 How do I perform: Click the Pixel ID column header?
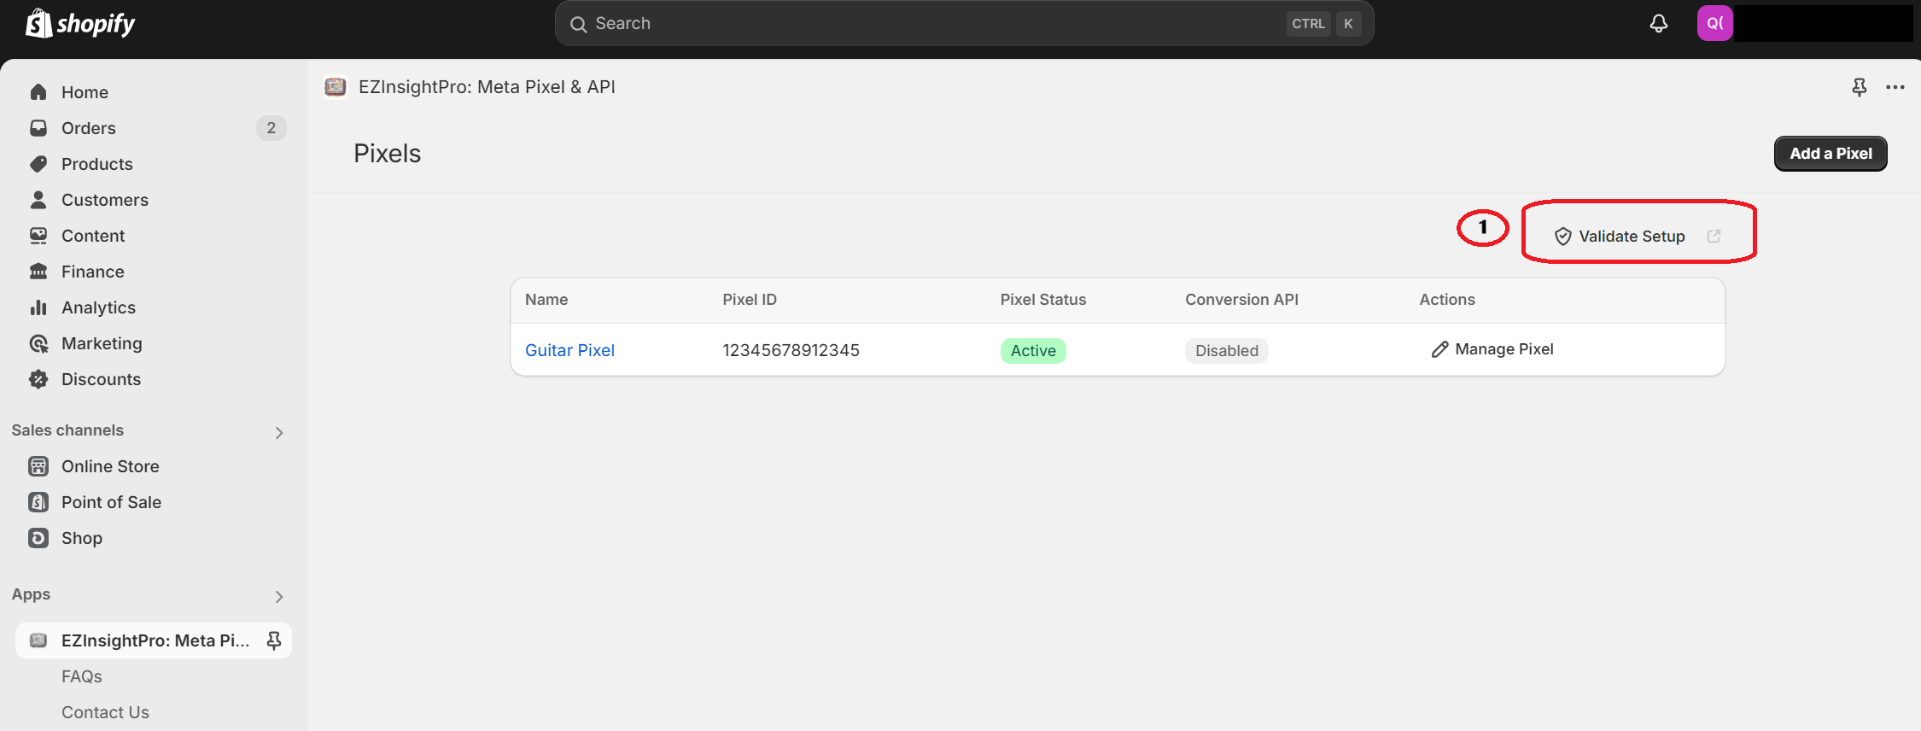tap(750, 300)
